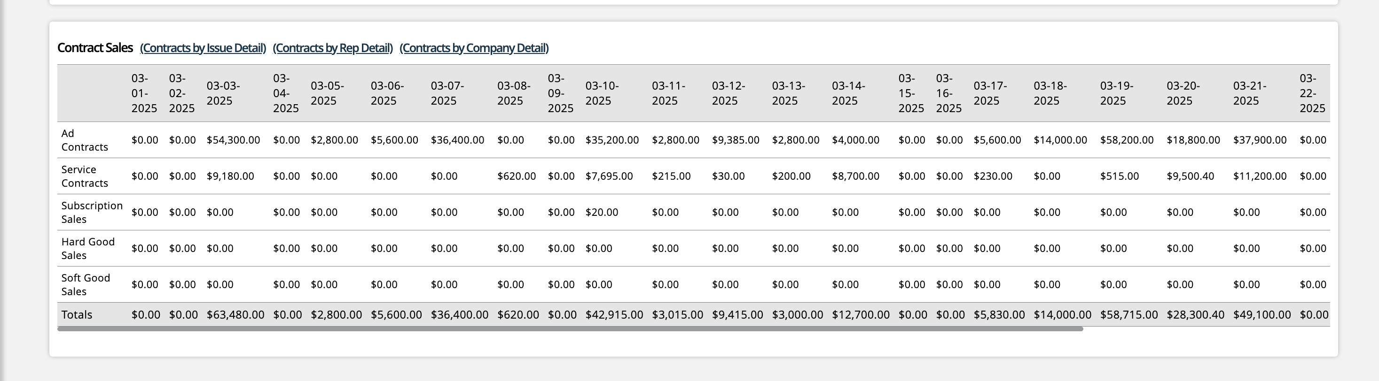Click the Contract Sales heading

(95, 48)
